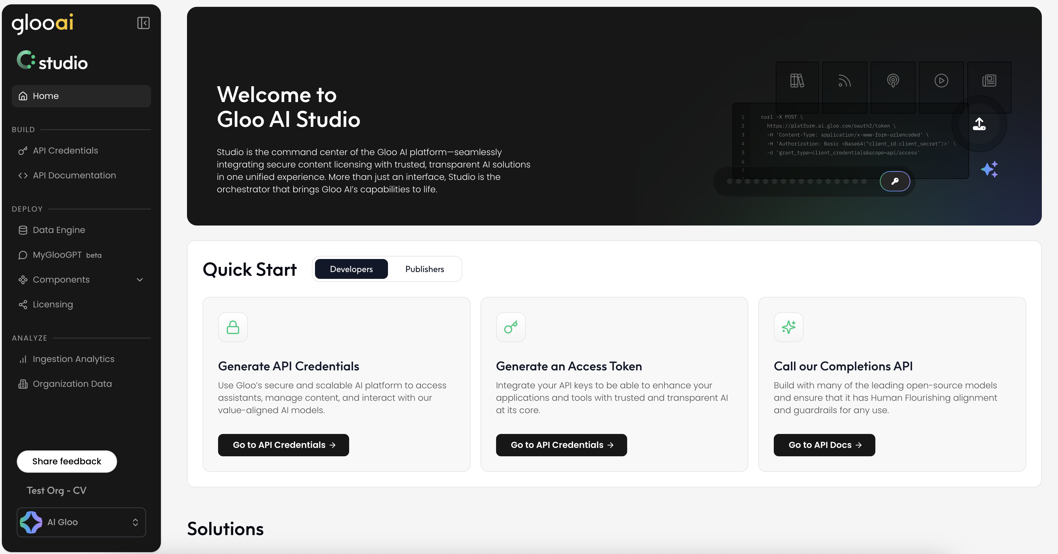Click the upload icon in banner

tap(979, 124)
